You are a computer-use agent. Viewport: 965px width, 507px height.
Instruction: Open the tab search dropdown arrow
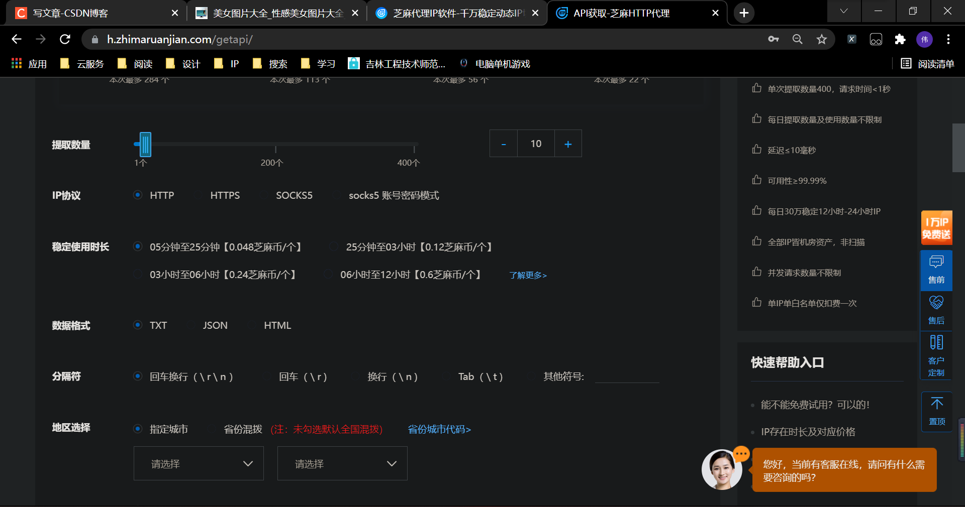844,11
